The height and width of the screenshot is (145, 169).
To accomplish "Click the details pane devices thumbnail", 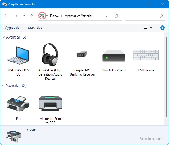I will point(14,136).
